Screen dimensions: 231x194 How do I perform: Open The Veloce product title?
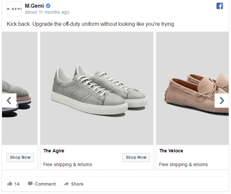171,151
